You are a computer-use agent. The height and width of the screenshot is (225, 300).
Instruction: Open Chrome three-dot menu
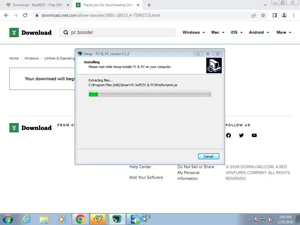tap(294, 15)
